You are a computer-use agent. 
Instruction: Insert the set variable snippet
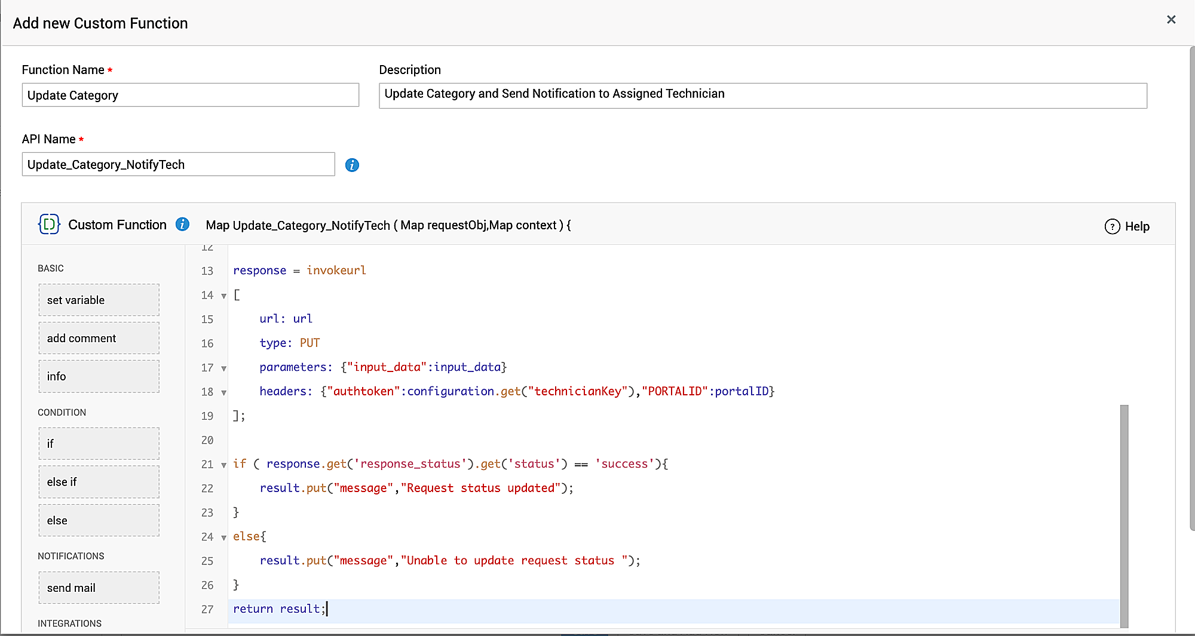click(x=99, y=300)
